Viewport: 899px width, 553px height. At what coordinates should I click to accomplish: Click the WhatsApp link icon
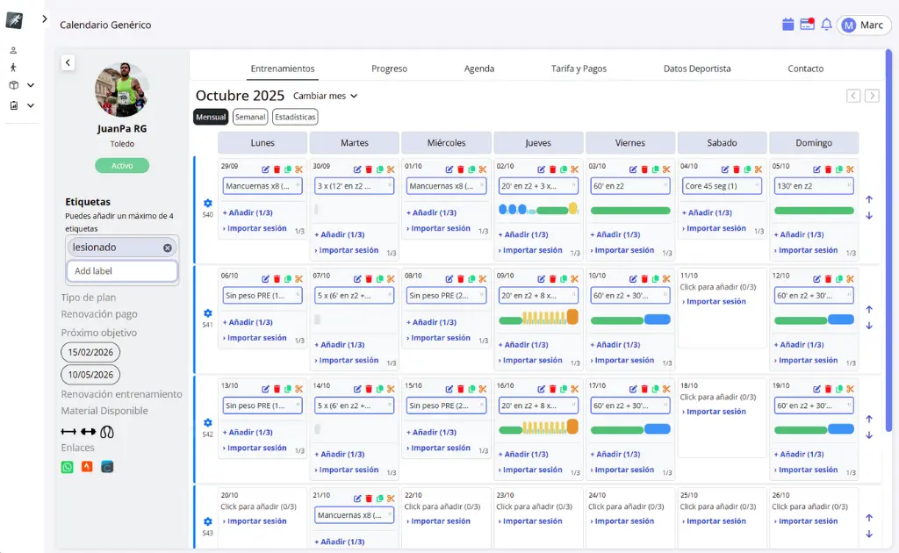click(x=68, y=467)
